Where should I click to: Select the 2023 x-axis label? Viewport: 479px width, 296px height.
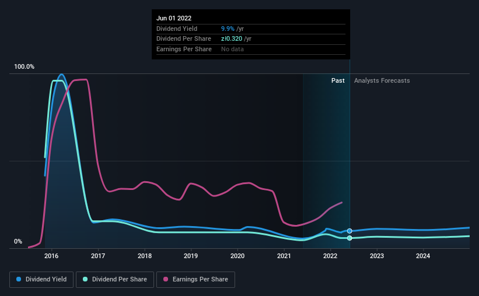click(377, 256)
